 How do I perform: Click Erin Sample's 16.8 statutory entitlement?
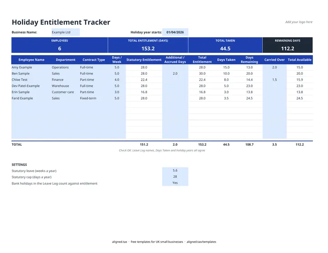(144, 92)
